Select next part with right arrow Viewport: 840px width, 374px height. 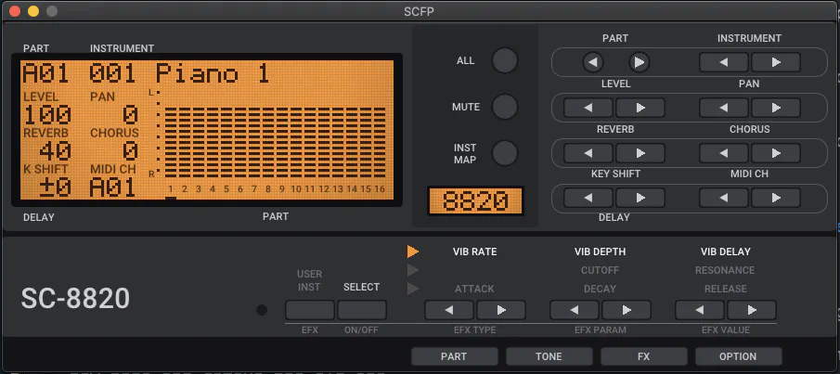coord(639,62)
